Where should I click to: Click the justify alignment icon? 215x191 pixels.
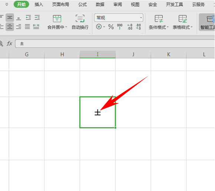pos(27,27)
